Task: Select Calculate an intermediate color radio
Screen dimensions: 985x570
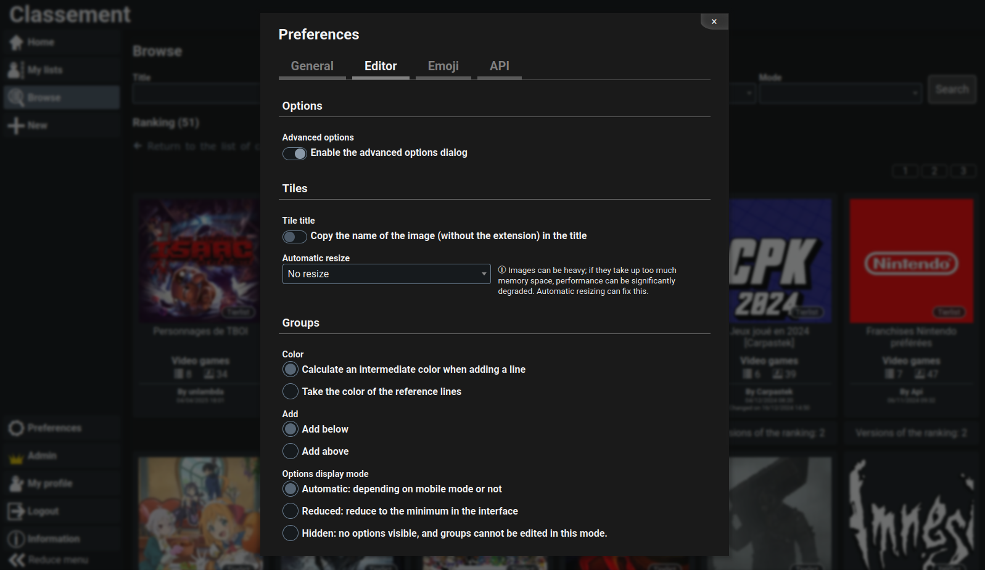Action: 291,369
